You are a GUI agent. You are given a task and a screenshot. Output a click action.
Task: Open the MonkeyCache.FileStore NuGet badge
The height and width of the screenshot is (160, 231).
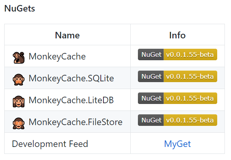pyautogui.click(x=177, y=120)
